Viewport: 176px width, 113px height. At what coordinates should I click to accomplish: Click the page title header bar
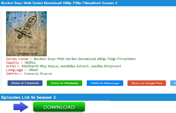coord(88,3)
